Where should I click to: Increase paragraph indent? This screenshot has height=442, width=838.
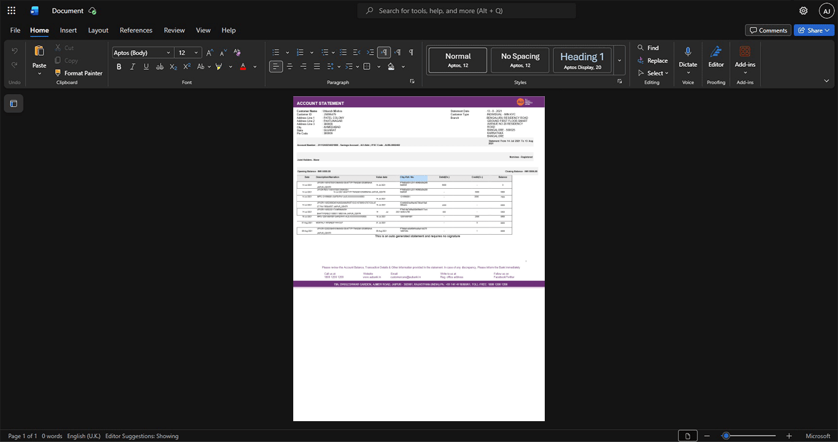[x=371, y=52]
